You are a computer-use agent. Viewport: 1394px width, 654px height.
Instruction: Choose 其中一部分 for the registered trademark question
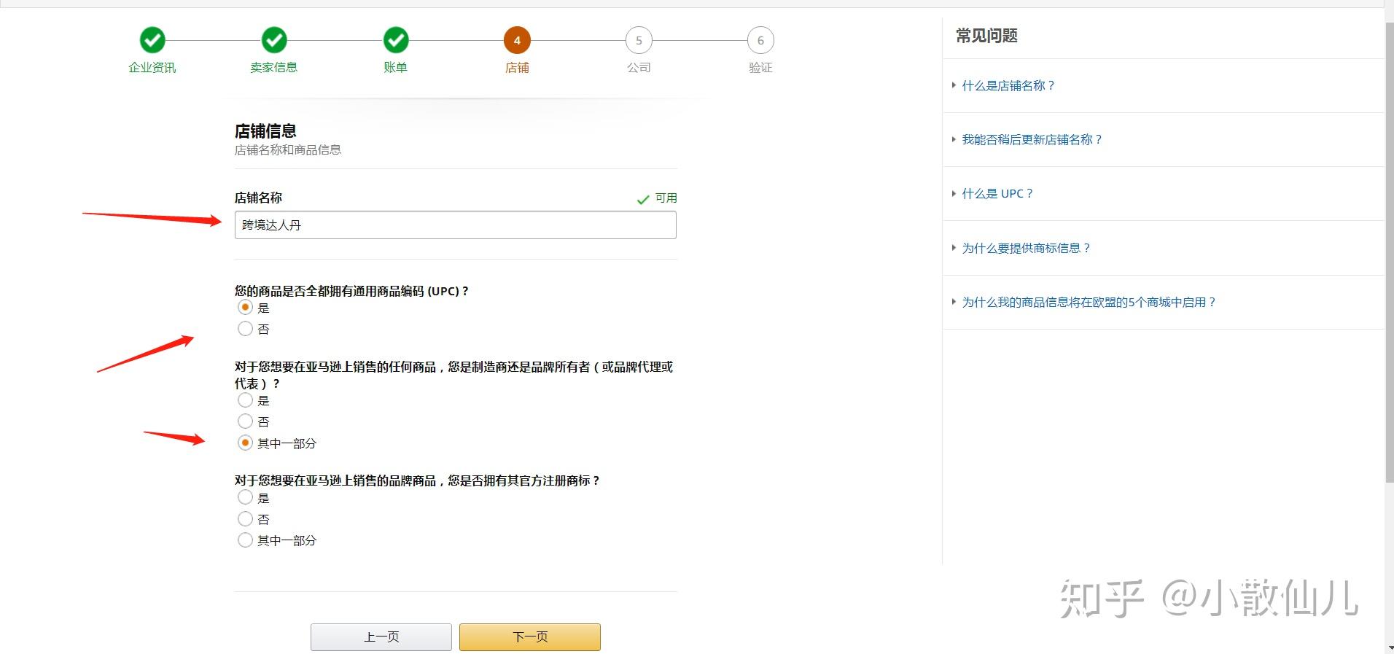tap(246, 540)
